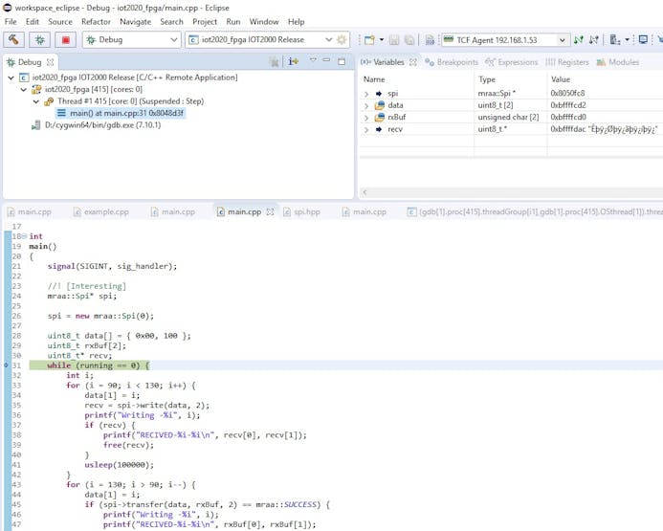The image size is (663, 531).
Task: Open the example.cpp editor tab
Action: [x=106, y=211]
